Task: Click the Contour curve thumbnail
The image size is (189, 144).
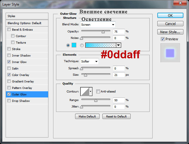Action: click(x=85, y=92)
